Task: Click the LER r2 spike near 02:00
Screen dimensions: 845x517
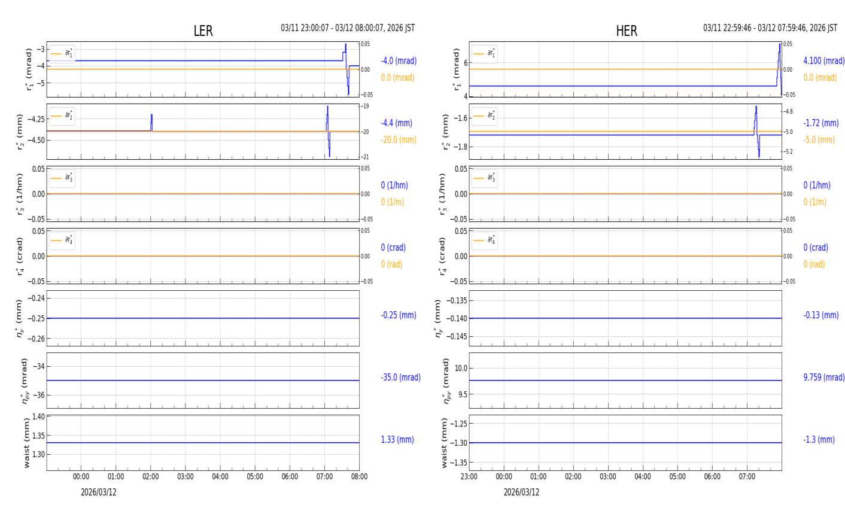Action: point(151,122)
